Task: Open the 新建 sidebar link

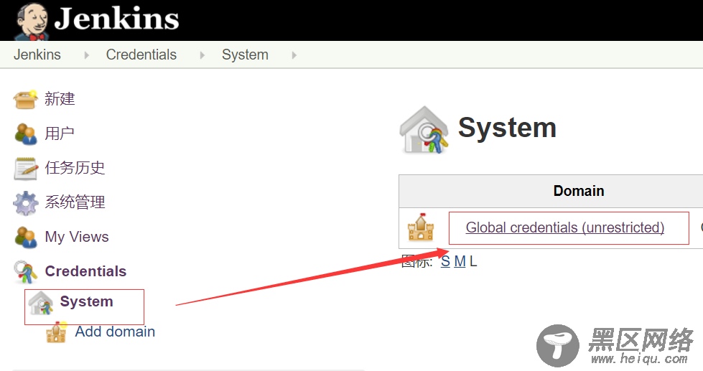Action: [60, 99]
